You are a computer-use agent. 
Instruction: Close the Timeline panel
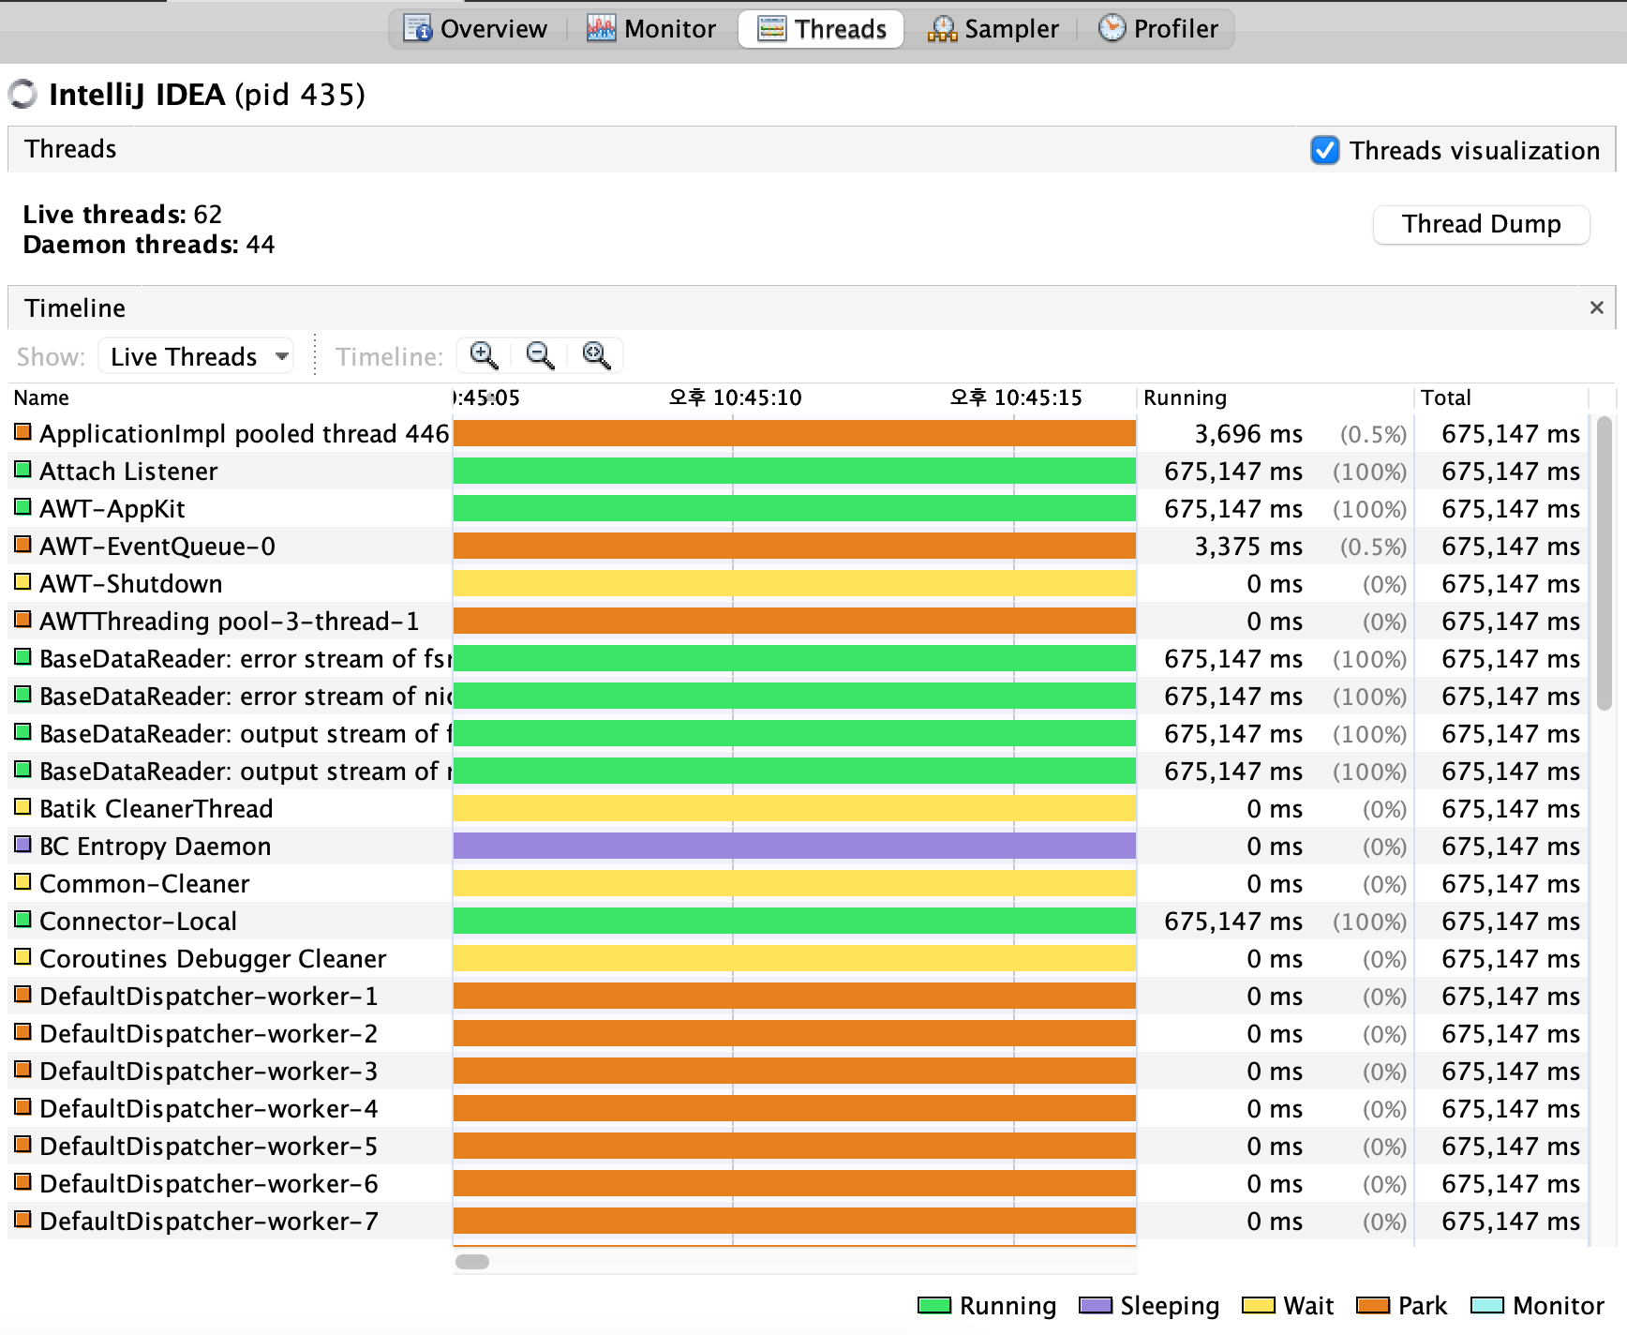[x=1597, y=307]
